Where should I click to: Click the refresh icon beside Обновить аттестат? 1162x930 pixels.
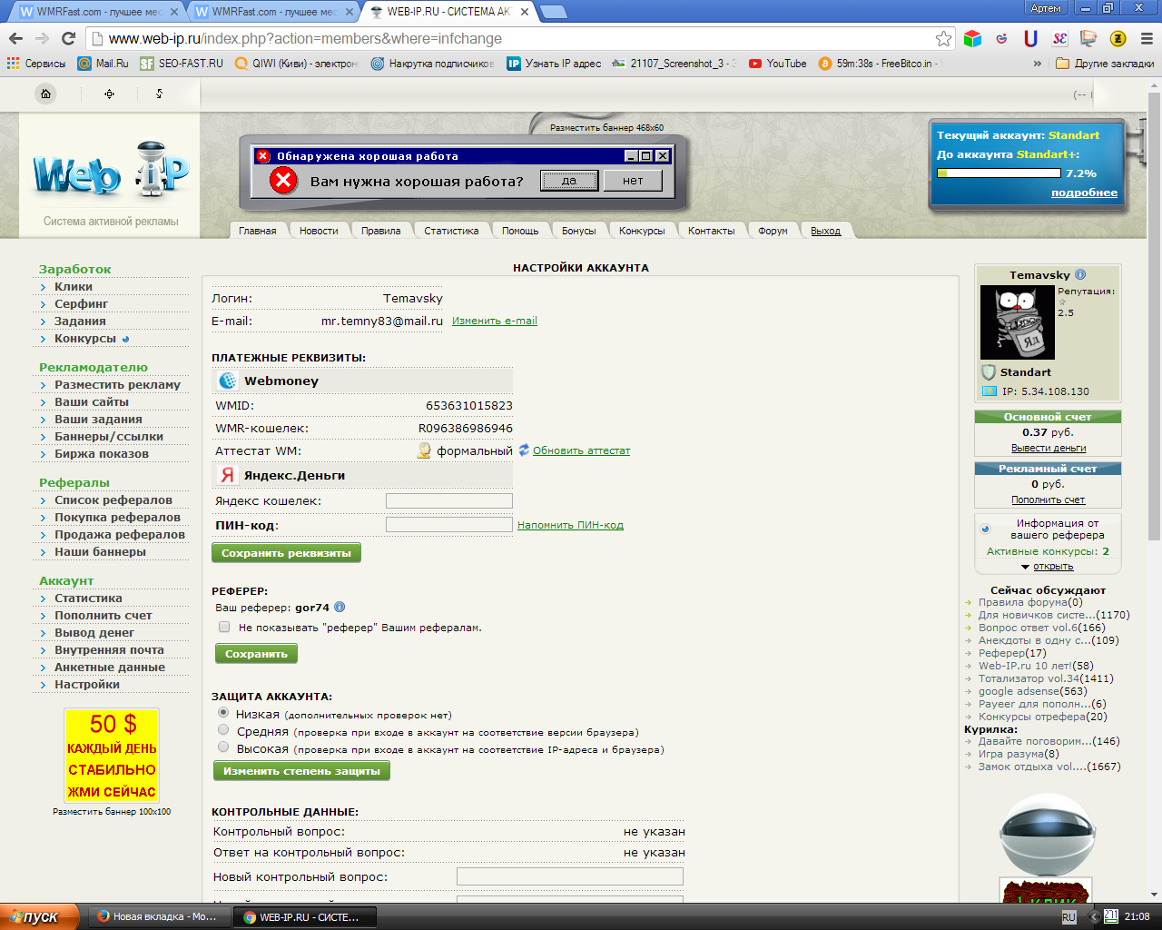pos(524,450)
